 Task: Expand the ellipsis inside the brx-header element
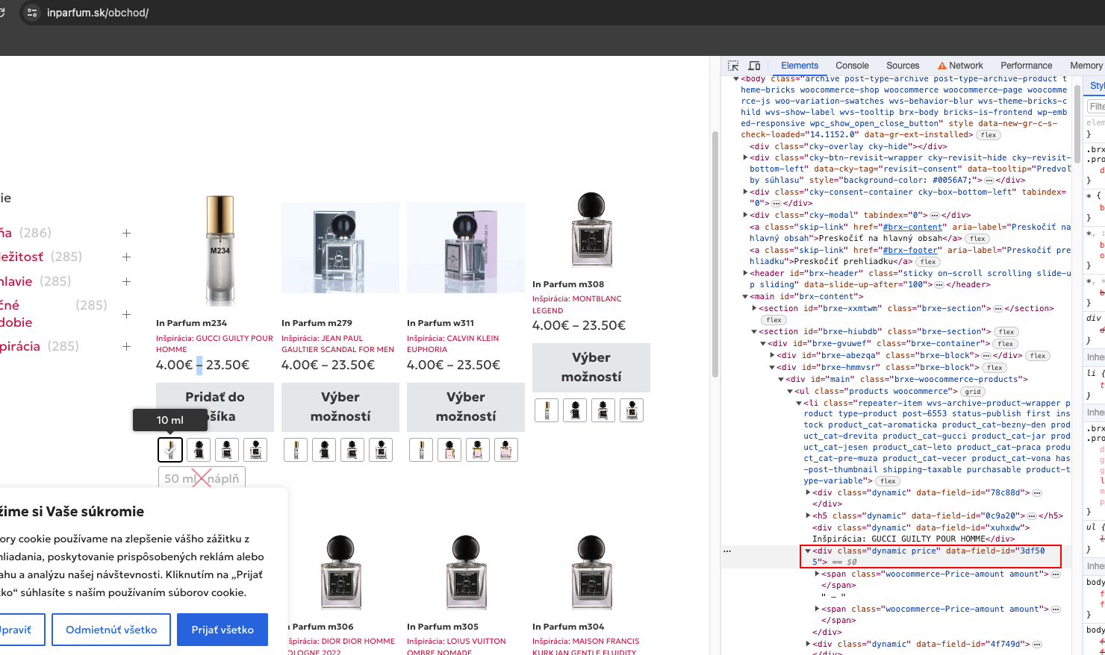click(x=938, y=285)
